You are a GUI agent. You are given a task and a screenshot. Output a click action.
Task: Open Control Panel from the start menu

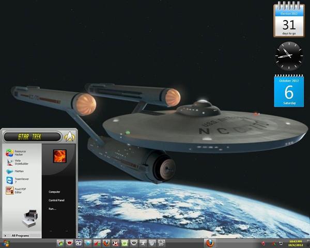coord(56,200)
